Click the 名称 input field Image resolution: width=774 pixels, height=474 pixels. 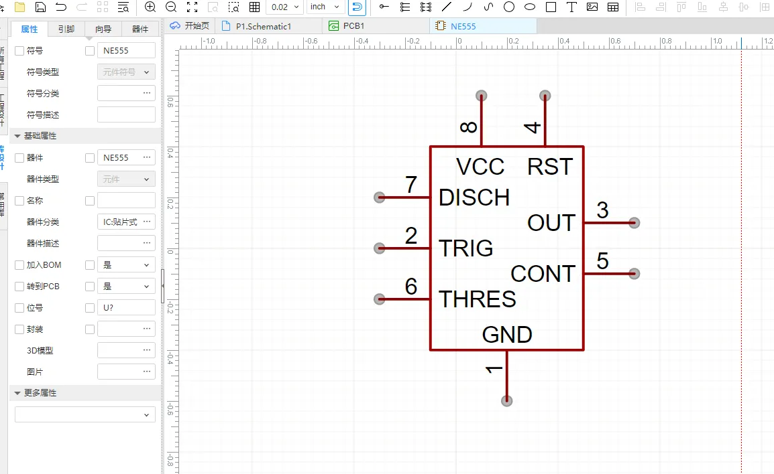[126, 201]
